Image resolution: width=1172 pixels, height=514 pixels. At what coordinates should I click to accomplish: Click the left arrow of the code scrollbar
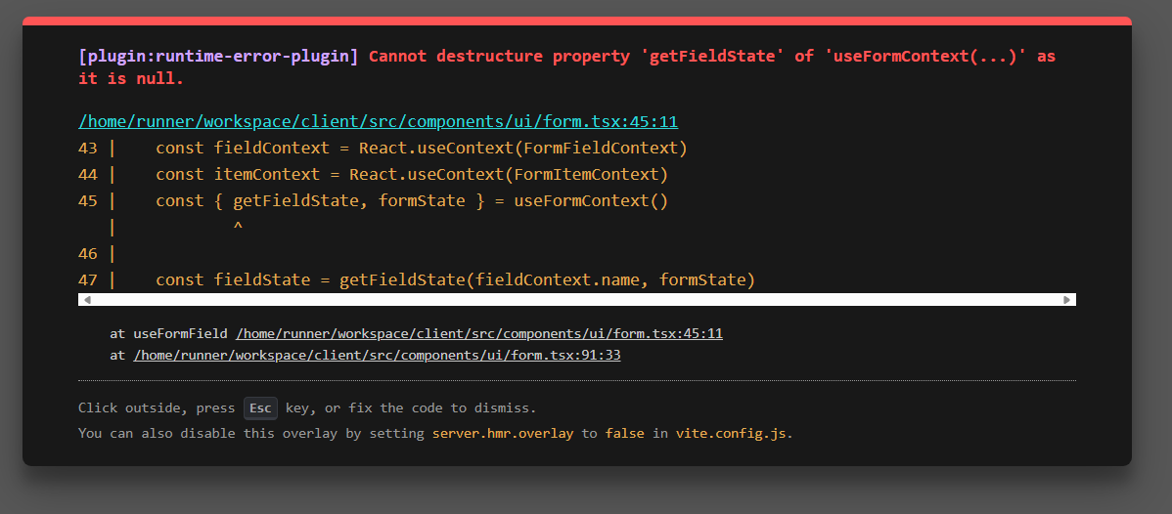[86, 300]
